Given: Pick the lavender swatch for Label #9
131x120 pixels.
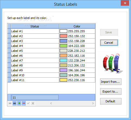Looking at the screenshot, I should pos(63,70).
